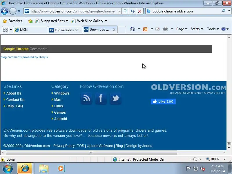Launch Windows Media Player from taskbar
232x174 pixels.
click(61, 168)
